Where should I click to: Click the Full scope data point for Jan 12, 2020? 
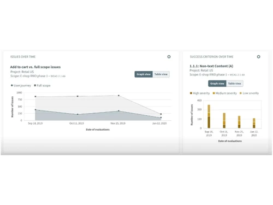point(161,114)
